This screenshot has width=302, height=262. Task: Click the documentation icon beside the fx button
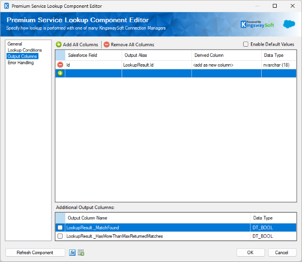point(81,253)
